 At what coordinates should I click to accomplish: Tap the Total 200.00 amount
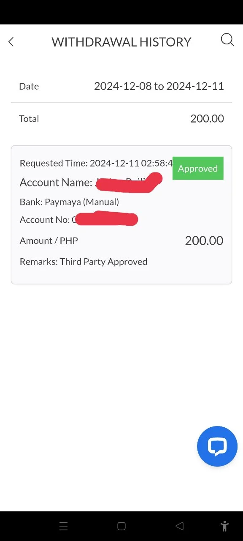pyautogui.click(x=207, y=119)
